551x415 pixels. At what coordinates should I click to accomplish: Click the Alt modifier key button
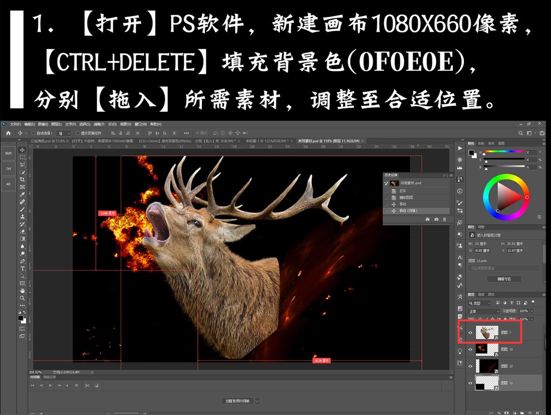pyautogui.click(x=9, y=184)
